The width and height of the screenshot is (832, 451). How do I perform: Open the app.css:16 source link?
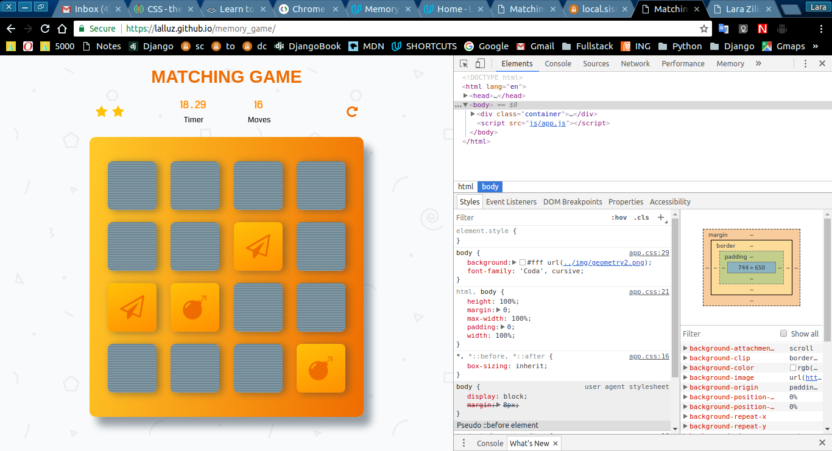coord(649,356)
